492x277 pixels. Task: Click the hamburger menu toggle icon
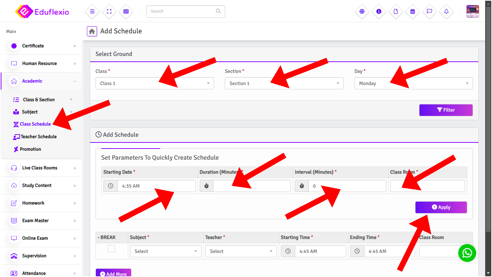pyautogui.click(x=92, y=11)
